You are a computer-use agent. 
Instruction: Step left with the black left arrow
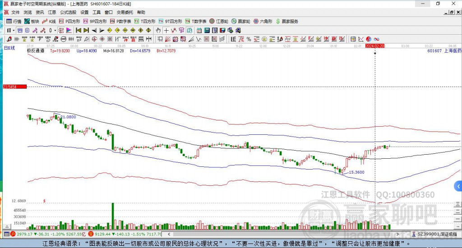tap(94, 30)
